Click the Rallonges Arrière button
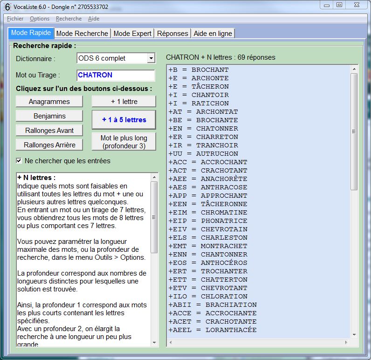This screenshot has width=371, height=360. pyautogui.click(x=49, y=145)
